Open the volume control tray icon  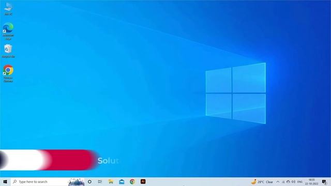pyautogui.click(x=293, y=182)
